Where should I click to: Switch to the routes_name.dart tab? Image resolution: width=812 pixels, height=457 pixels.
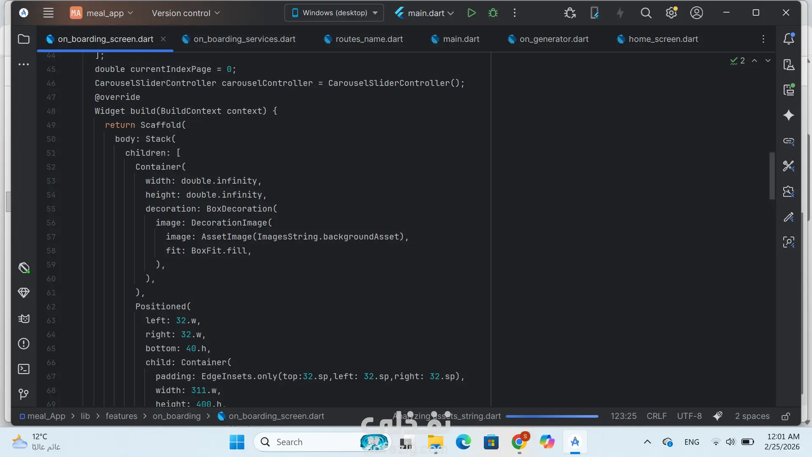point(369,39)
